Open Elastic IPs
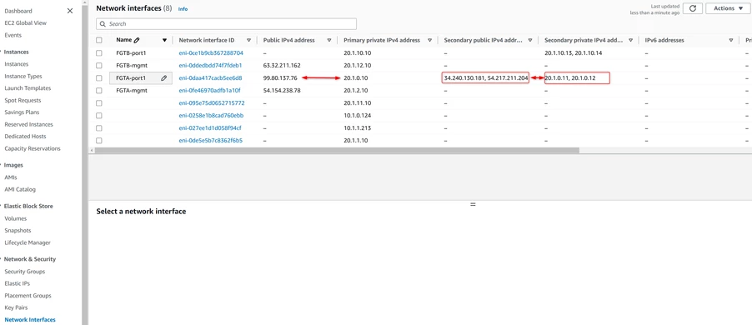The image size is (752, 325). [17, 283]
